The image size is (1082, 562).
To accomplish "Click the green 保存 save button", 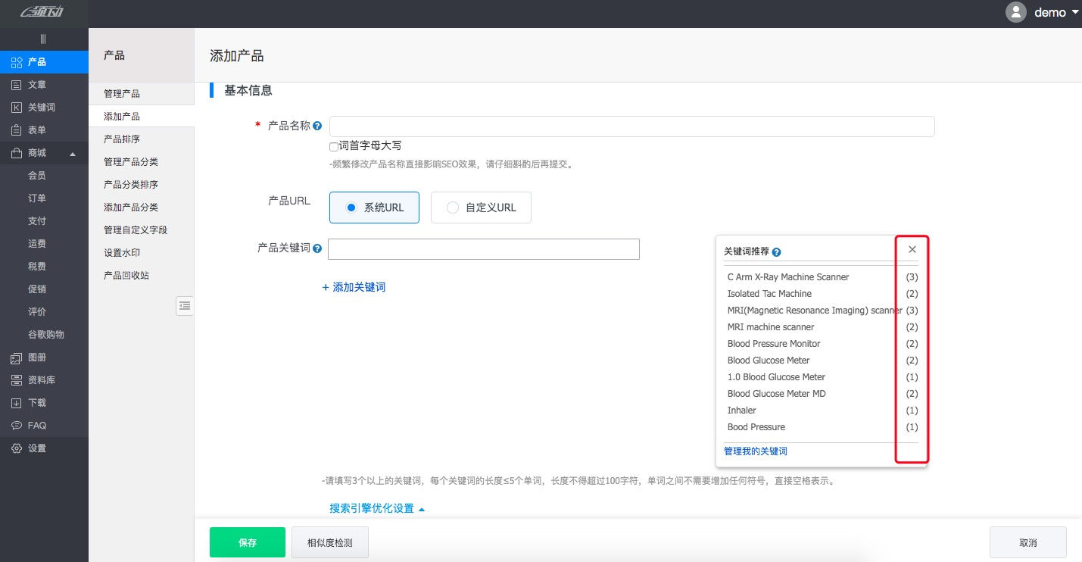I will tap(248, 542).
